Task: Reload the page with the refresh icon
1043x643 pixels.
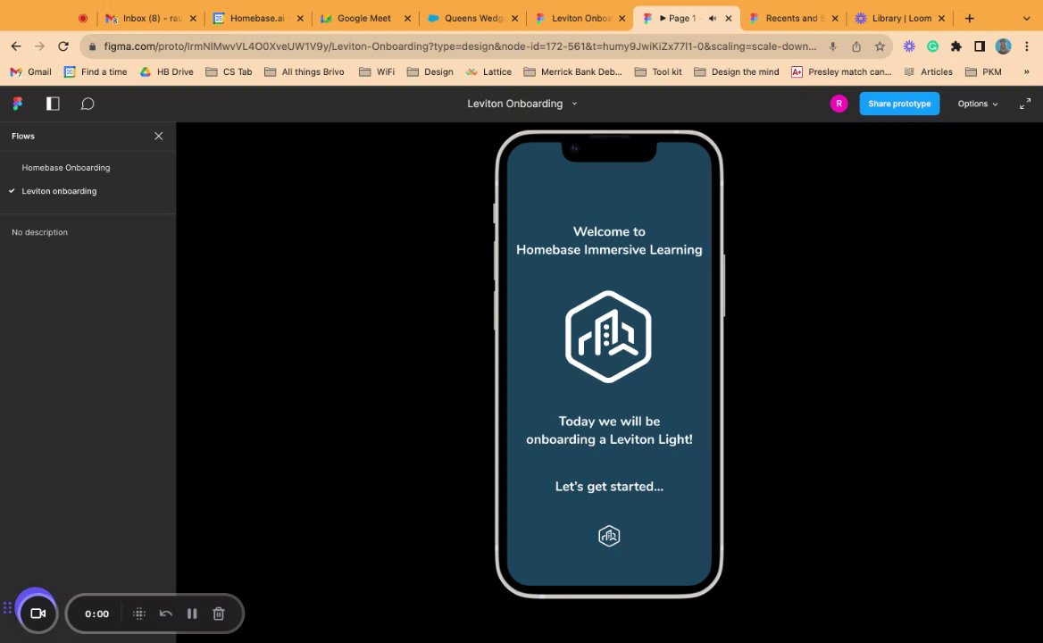Action: 63,46
